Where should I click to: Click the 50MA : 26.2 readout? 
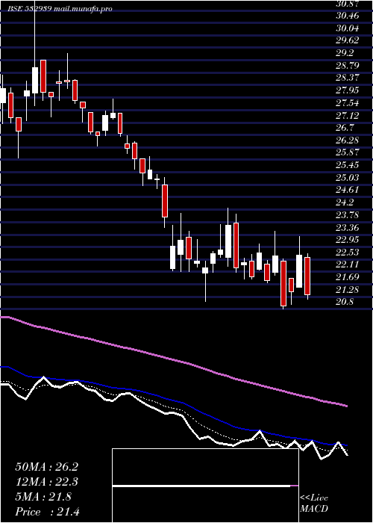coord(46,467)
